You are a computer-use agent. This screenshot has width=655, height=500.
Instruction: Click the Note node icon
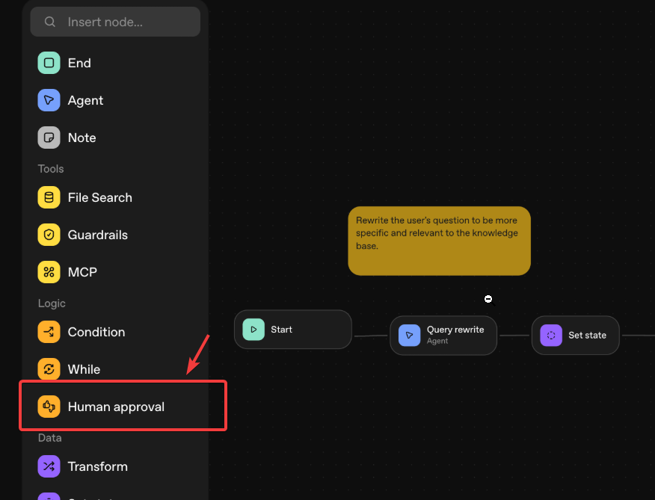(x=49, y=138)
